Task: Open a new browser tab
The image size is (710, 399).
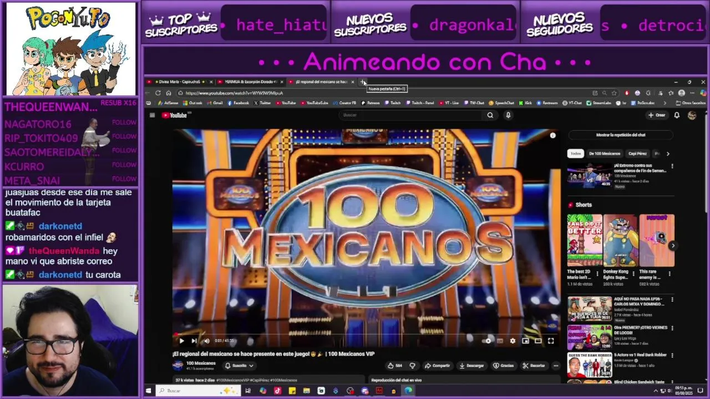Action: pos(363,82)
